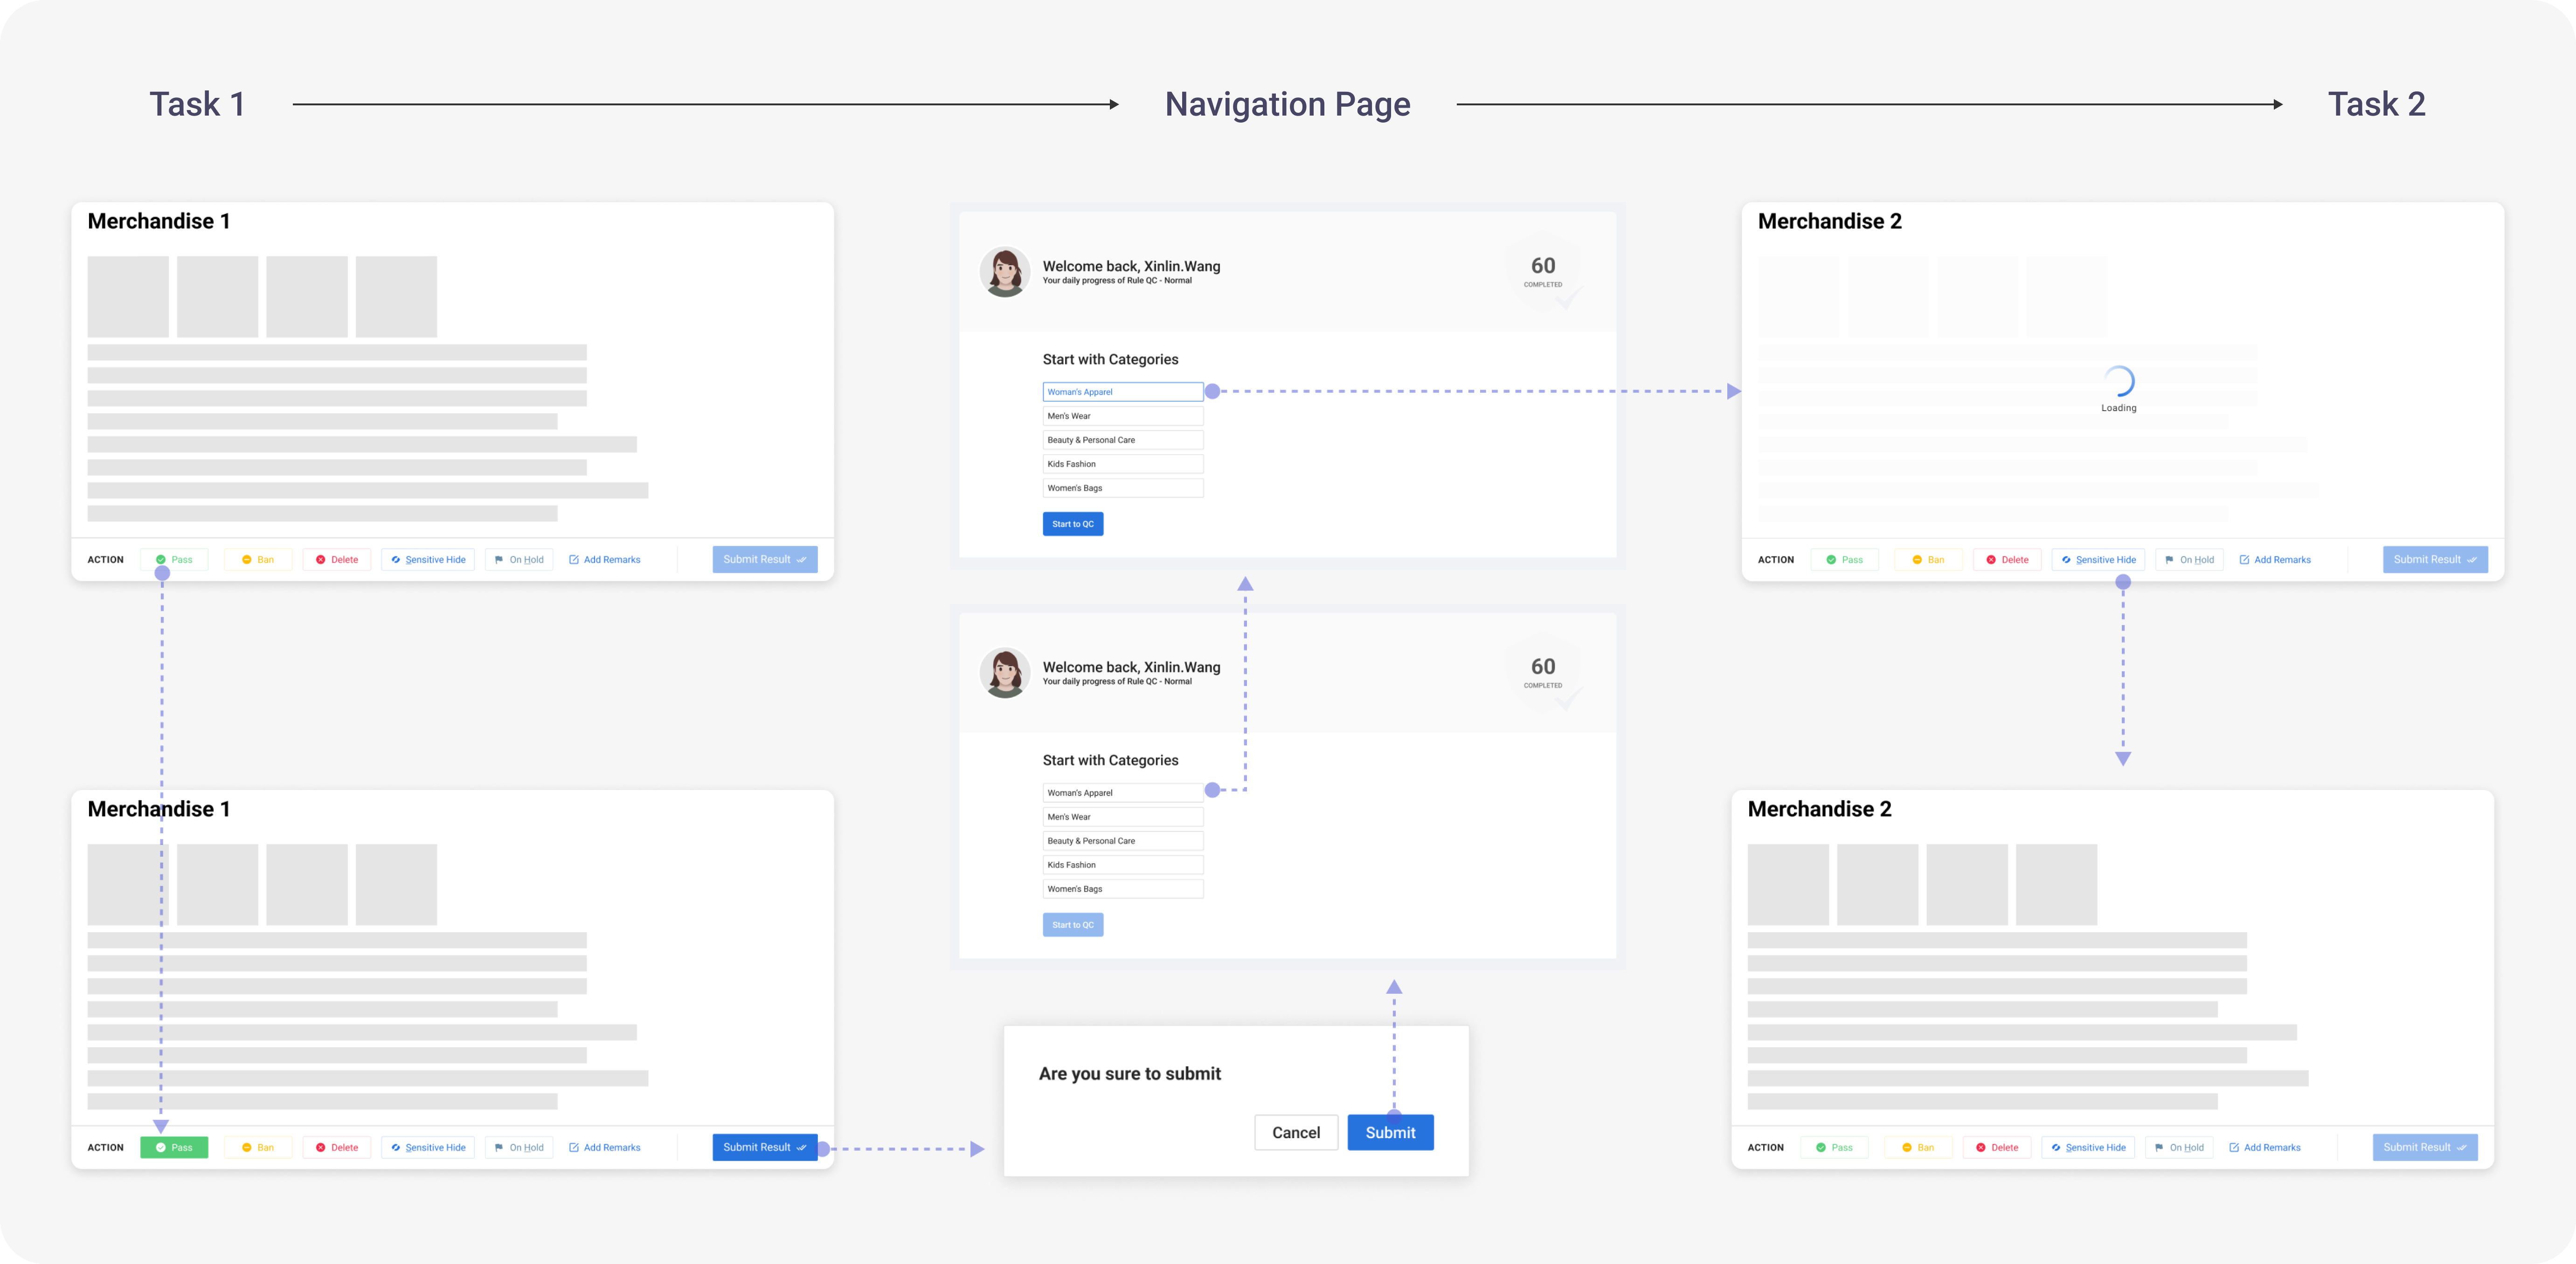Select Woman's Apparel in lower navigation page
This screenshot has height=1264, width=2576.
tap(1123, 792)
